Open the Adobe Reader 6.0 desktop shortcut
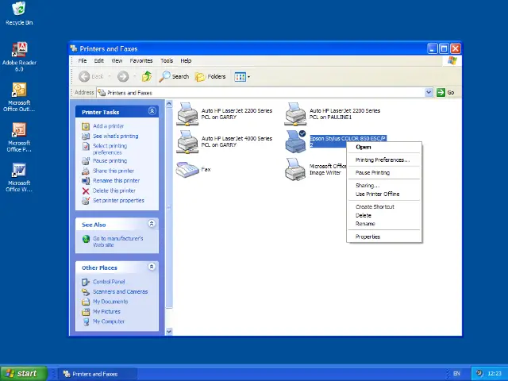Screen dimensions: 508x381 click(19, 56)
